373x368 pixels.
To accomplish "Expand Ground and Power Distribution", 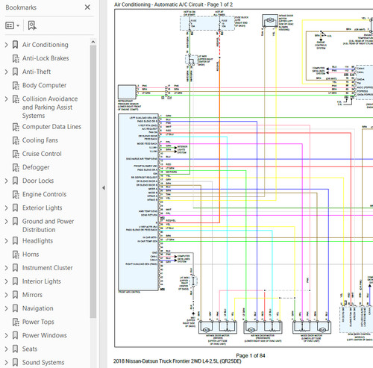I will click(x=7, y=222).
